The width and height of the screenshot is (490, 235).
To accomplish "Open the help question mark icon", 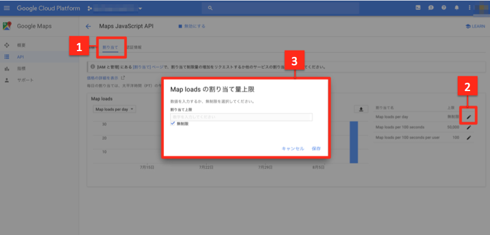I will pyautogui.click(x=444, y=8).
